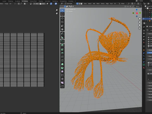
Task: Open the Modifiers wrench properties tab
Action: click(x=144, y=53)
